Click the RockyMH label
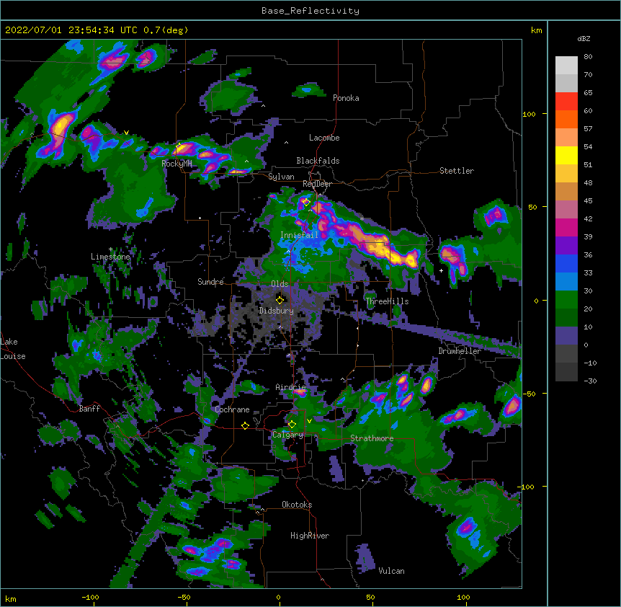The width and height of the screenshot is (621, 607). [177, 164]
